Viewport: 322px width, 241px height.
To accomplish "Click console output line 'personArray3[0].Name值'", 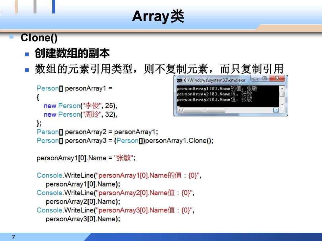I will pyautogui.click(x=214, y=99).
